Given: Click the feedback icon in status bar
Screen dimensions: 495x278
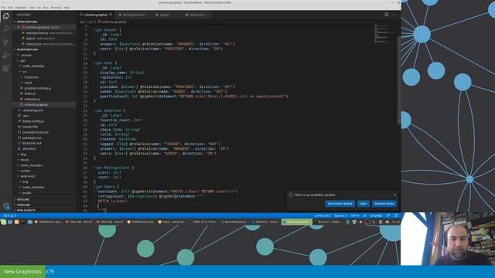Looking at the screenshot, I should pos(388,216).
